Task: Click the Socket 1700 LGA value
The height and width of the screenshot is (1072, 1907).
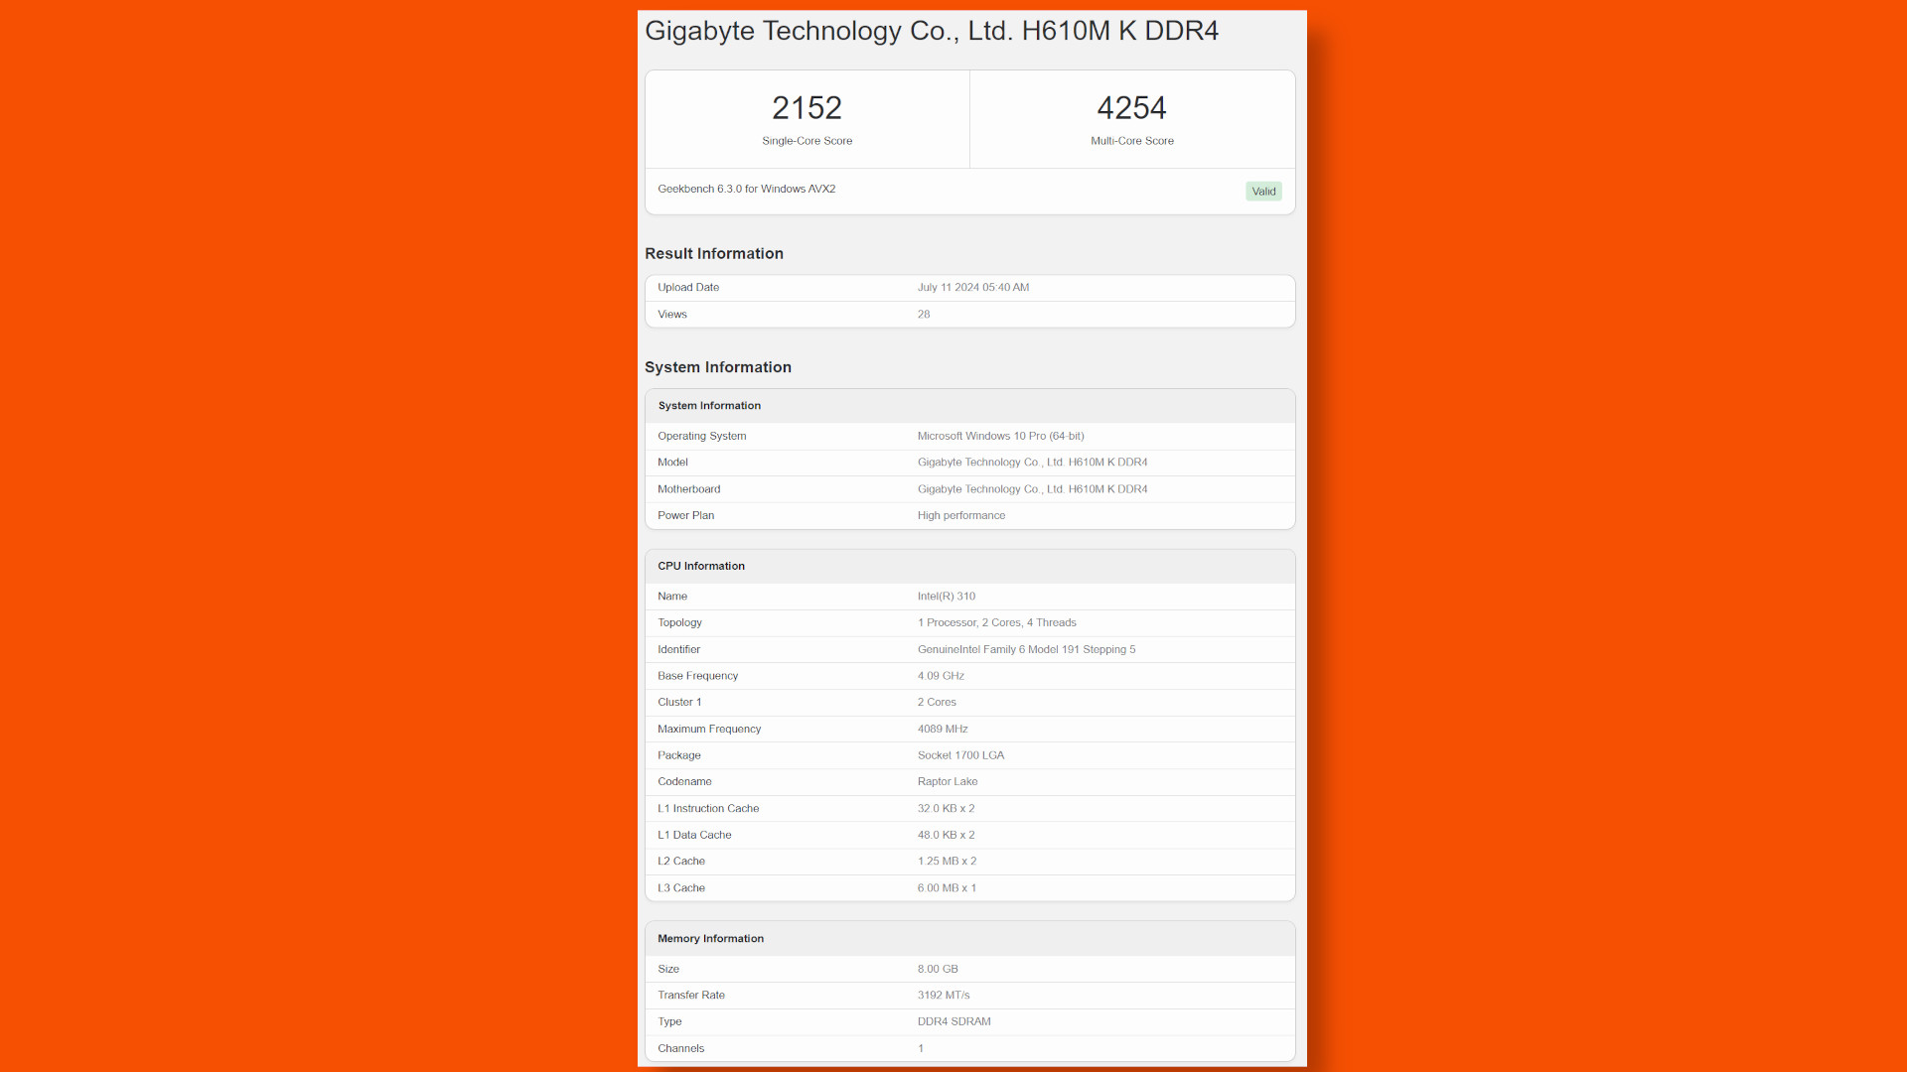Action: pos(960,756)
